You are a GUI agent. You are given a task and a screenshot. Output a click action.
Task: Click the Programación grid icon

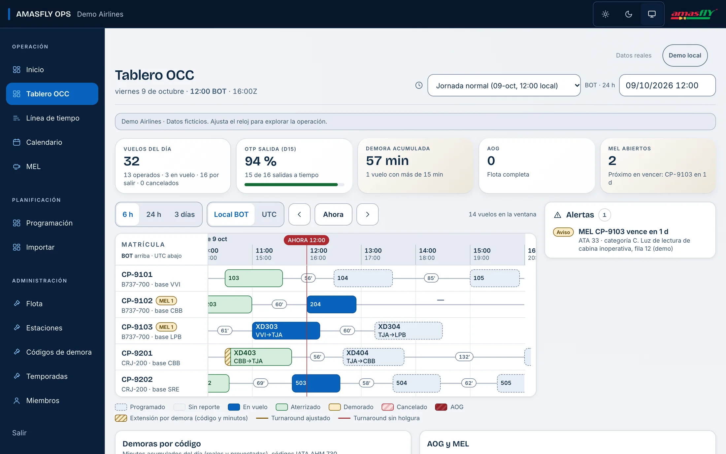click(16, 223)
